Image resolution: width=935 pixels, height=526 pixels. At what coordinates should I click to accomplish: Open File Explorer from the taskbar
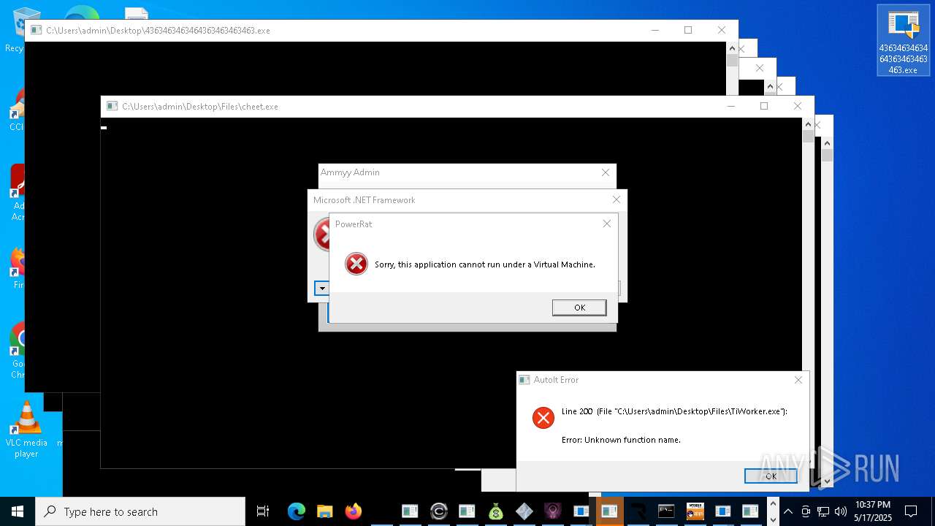click(324, 511)
